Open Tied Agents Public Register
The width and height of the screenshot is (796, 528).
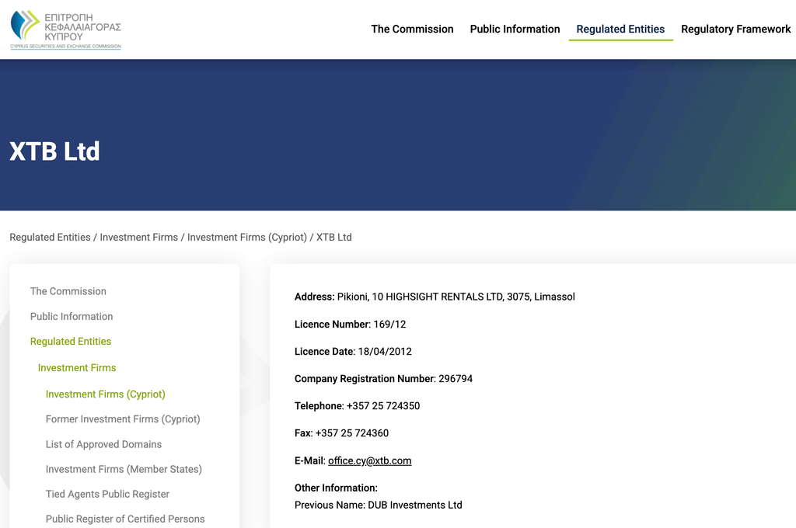(107, 494)
